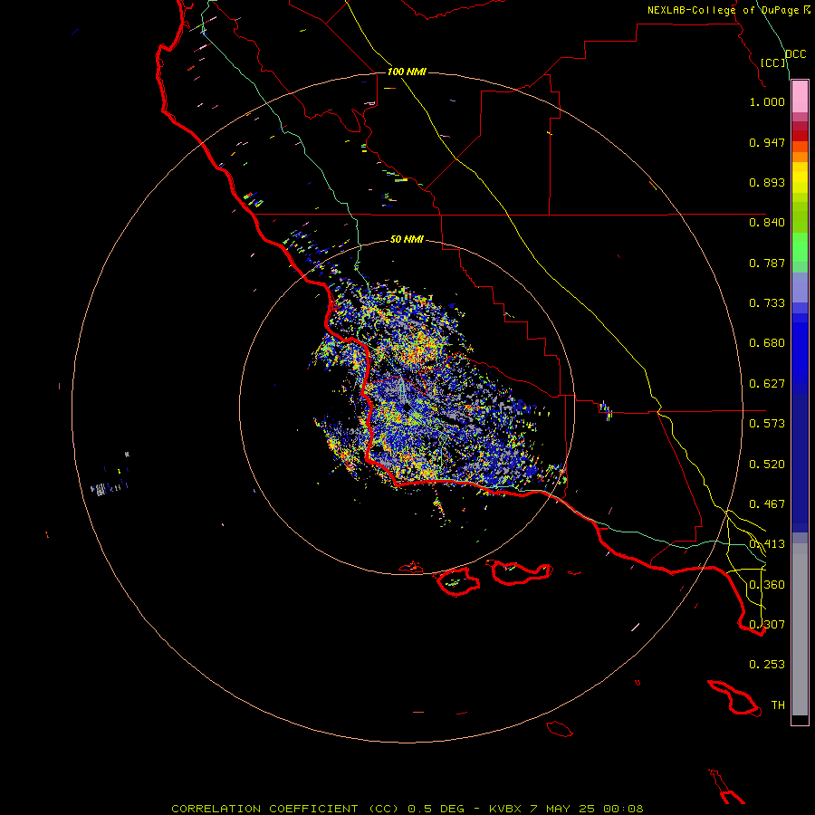Select the 1.000 scale value
The width and height of the screenshot is (815, 815).
coord(767,101)
